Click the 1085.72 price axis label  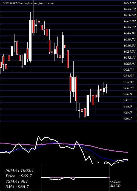pyautogui.click(x=130, y=9)
